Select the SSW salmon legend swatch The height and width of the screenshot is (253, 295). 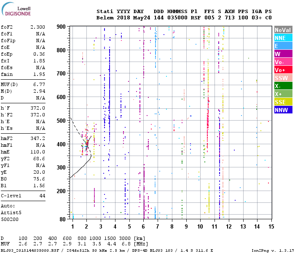(x=283, y=78)
